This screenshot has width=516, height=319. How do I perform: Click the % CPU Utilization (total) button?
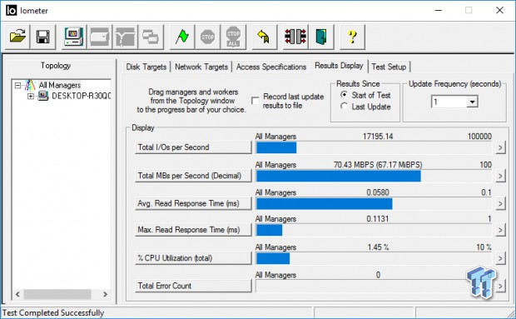click(x=193, y=258)
